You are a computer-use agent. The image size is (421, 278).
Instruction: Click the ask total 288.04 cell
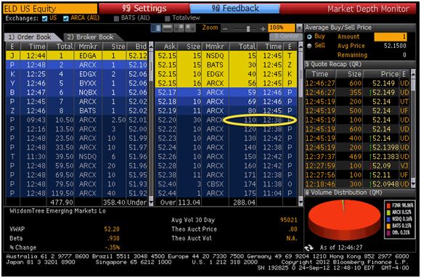242,203
